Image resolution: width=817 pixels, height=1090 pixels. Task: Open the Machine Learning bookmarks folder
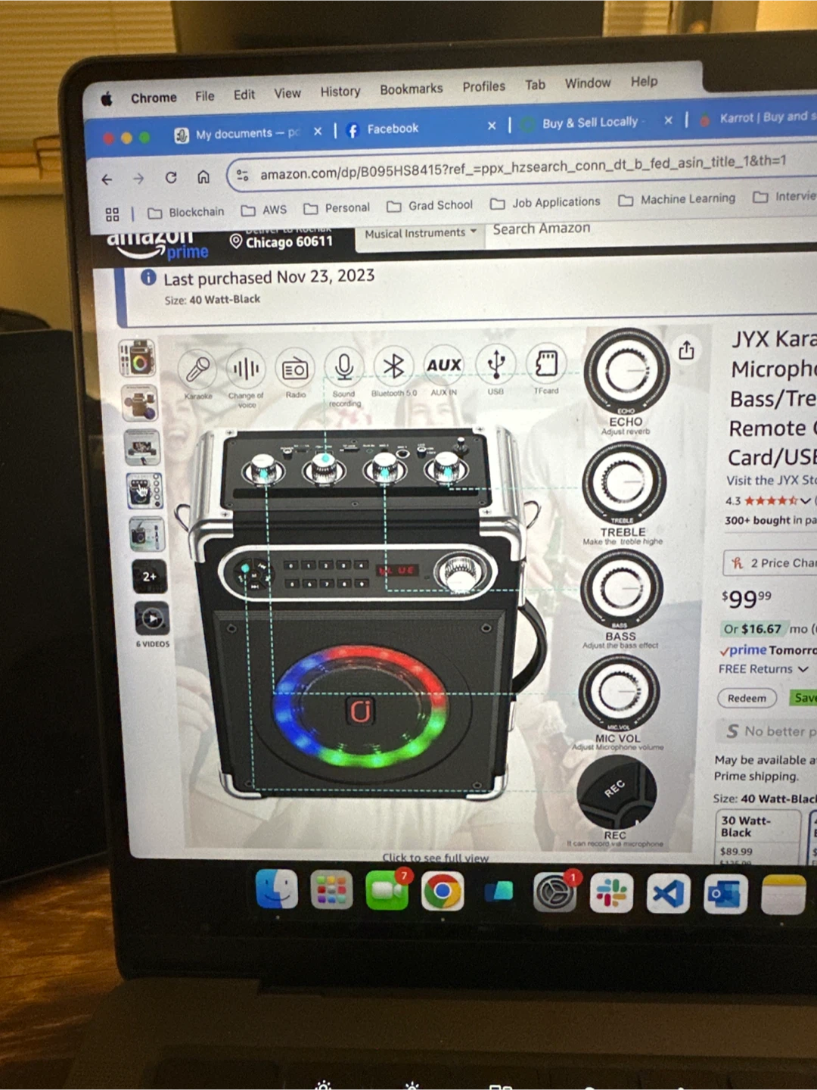point(677,199)
